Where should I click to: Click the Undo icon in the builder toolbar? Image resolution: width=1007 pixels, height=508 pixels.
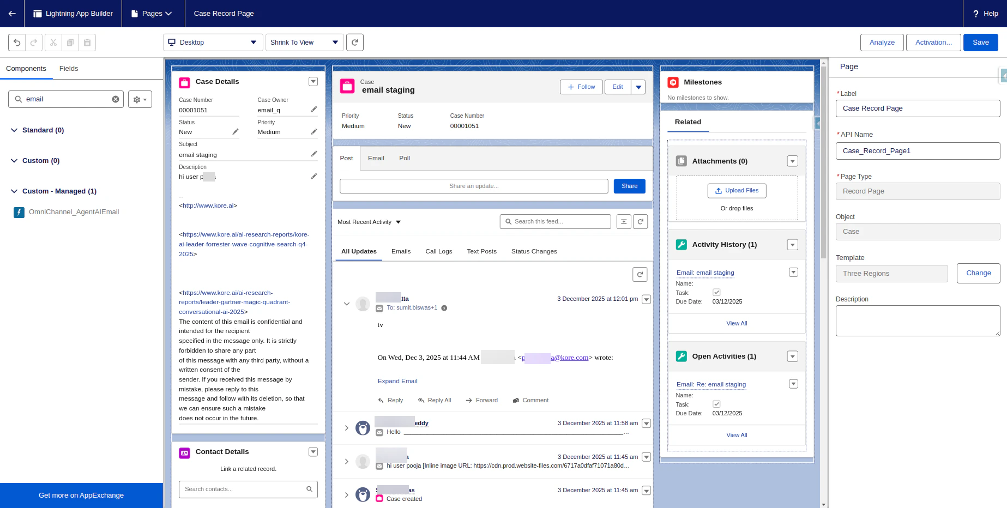click(x=16, y=42)
